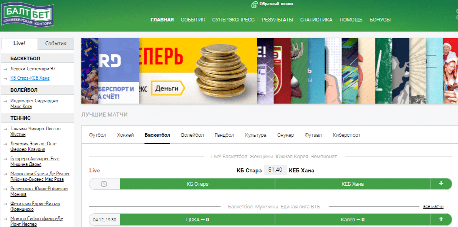The image size is (458, 227).
Task: Select the Киберспорт tab
Action: 346,135
